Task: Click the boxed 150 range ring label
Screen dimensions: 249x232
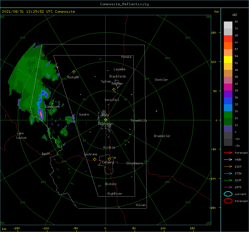Action: (43, 58)
